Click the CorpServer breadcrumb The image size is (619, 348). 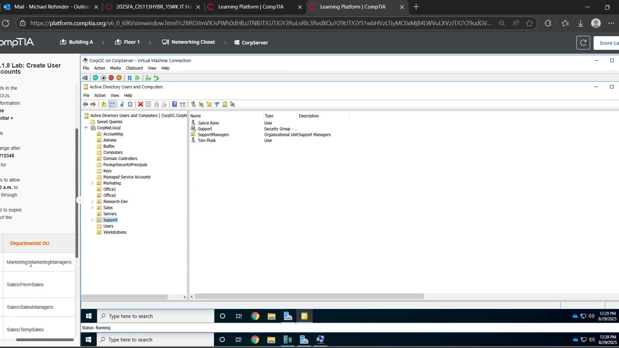[251, 43]
